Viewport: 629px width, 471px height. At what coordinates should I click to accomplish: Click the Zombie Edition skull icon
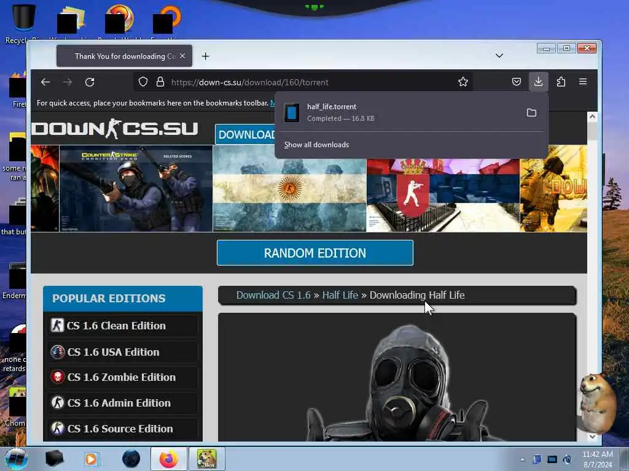tap(57, 377)
